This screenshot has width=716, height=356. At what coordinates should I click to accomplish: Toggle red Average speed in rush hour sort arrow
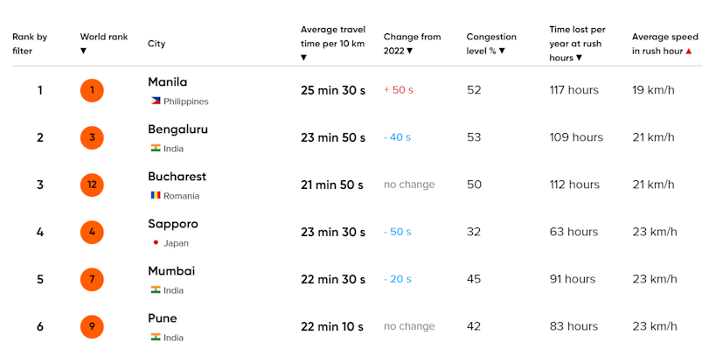point(689,52)
